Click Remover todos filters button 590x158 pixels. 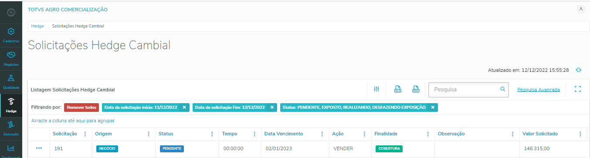pos(81,108)
